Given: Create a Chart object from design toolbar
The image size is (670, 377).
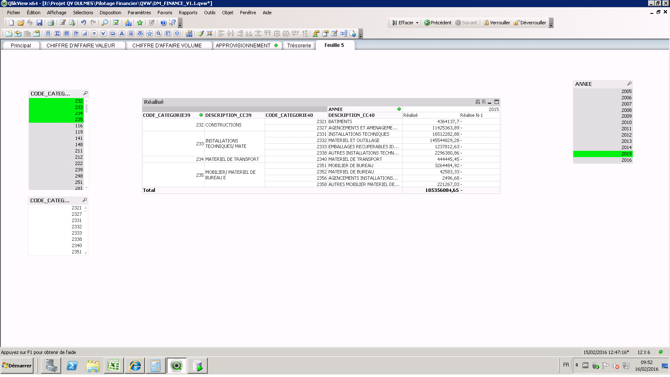Looking at the screenshot, I should coord(85,34).
